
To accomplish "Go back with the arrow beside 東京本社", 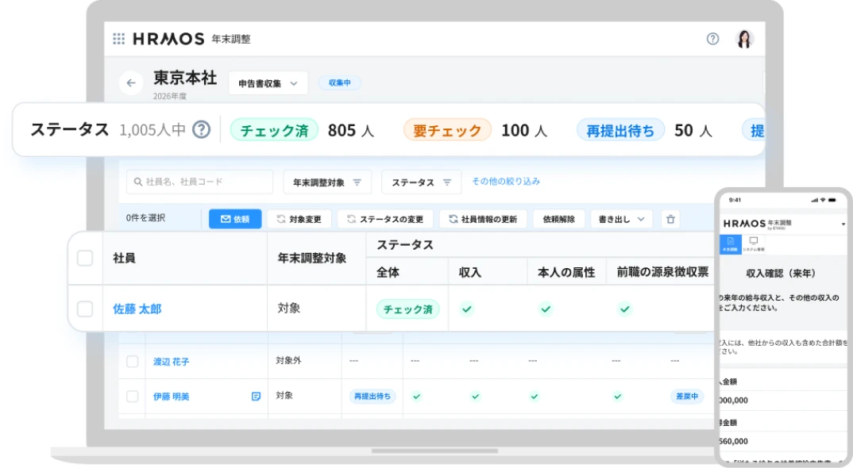I will click(131, 82).
